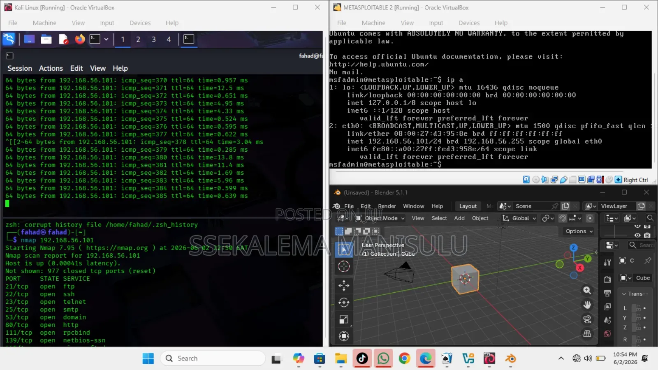Image resolution: width=658 pixels, height=370 pixels.
Task: Open the Kali VirtualBox Devices menu
Action: click(140, 23)
